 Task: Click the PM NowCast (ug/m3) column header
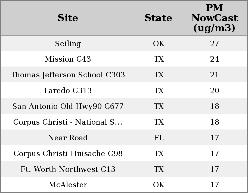point(214,18)
